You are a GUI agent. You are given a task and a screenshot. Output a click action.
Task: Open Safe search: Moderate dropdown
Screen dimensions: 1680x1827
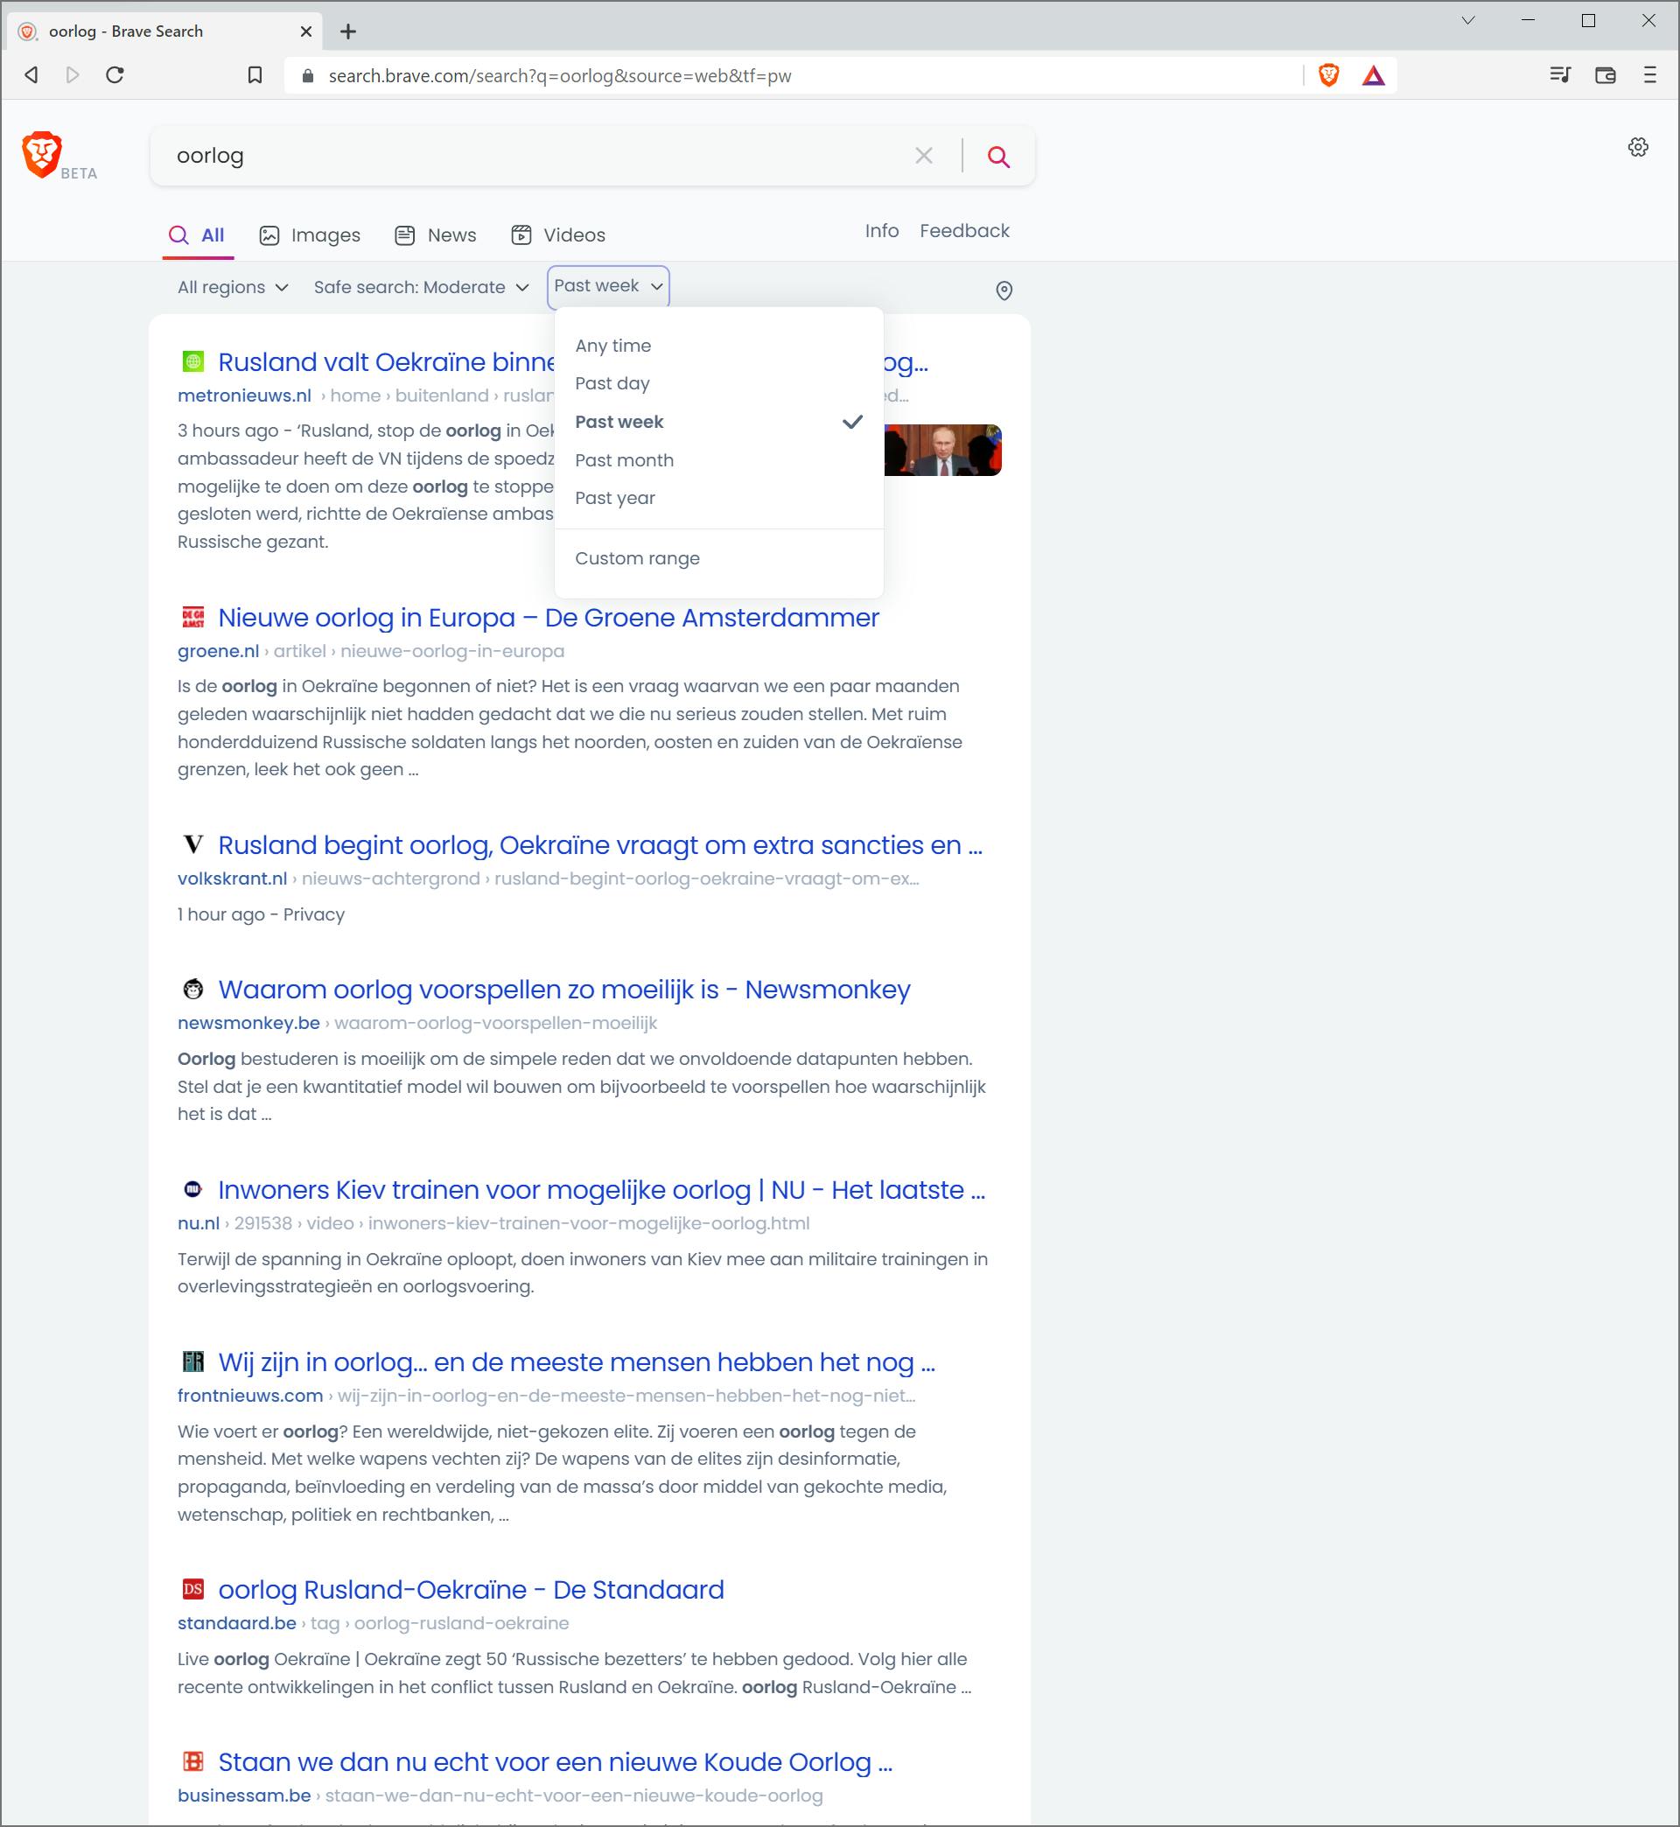[x=421, y=287]
